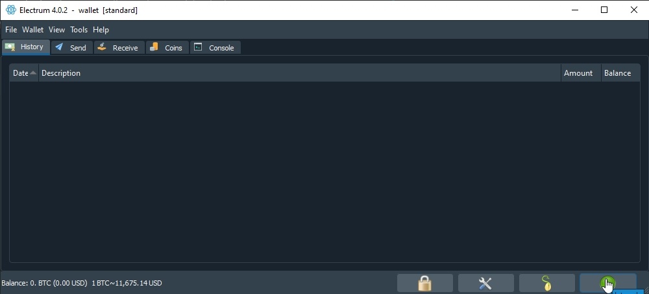Open the Help menu
649x294 pixels.
click(x=101, y=30)
